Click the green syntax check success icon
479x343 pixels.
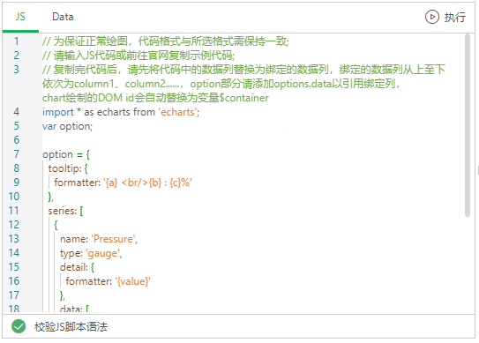coord(19,326)
